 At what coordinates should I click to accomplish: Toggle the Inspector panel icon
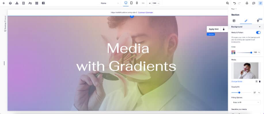[261, 3]
